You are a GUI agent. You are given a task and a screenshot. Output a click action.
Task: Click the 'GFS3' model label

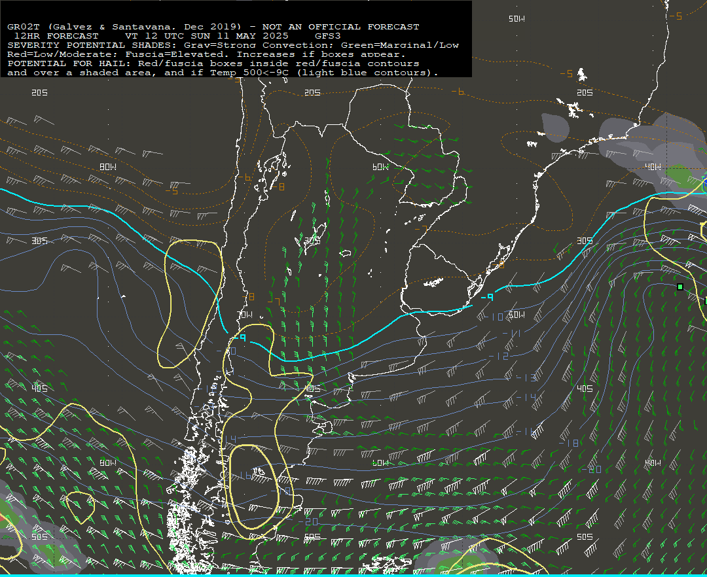tap(328, 36)
